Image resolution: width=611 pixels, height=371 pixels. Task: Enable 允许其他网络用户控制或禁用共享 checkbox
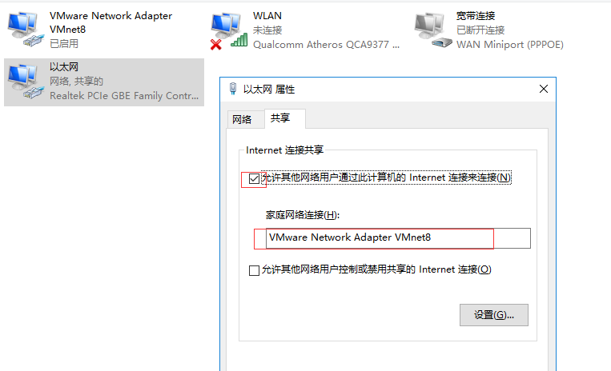(254, 270)
